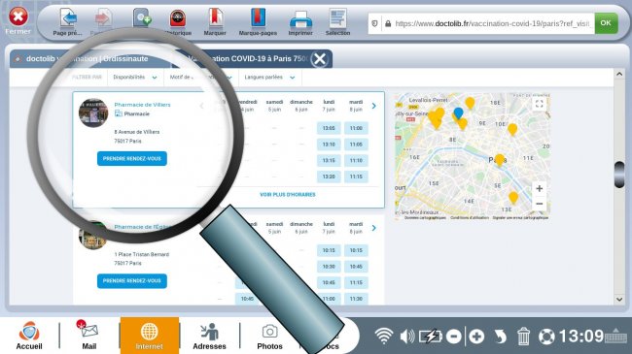Click PRENDRE RENDEZ-VOUS for Pharmacie de Villiers
632x354 pixels.
[x=132, y=158]
